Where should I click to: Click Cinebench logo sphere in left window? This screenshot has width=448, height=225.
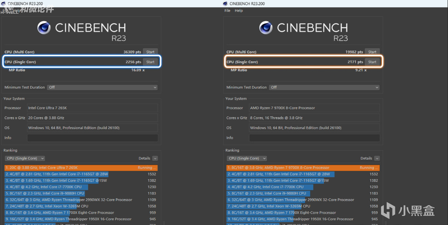click(44, 28)
